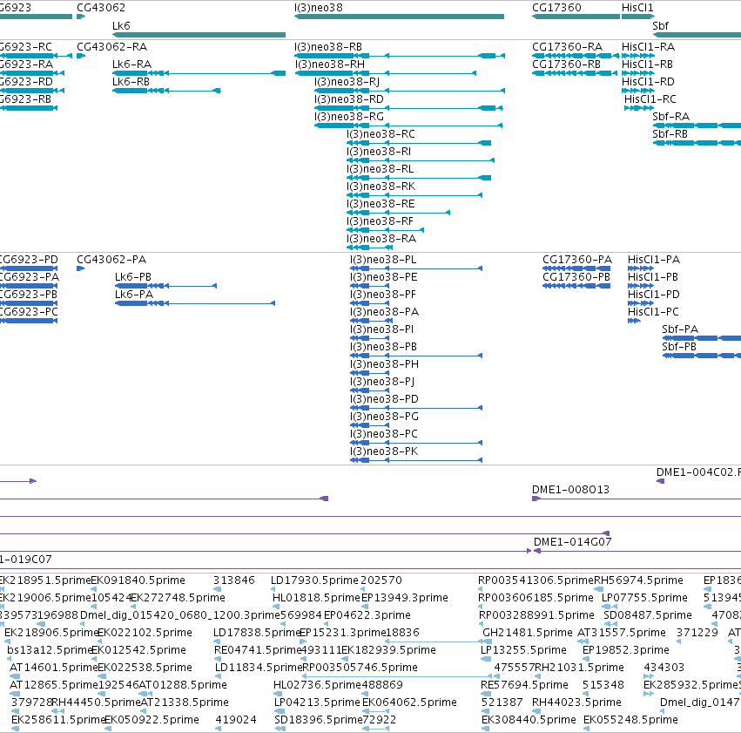741x733 pixels.
Task: Click EST RE04741.5prime
Action: [258, 650]
